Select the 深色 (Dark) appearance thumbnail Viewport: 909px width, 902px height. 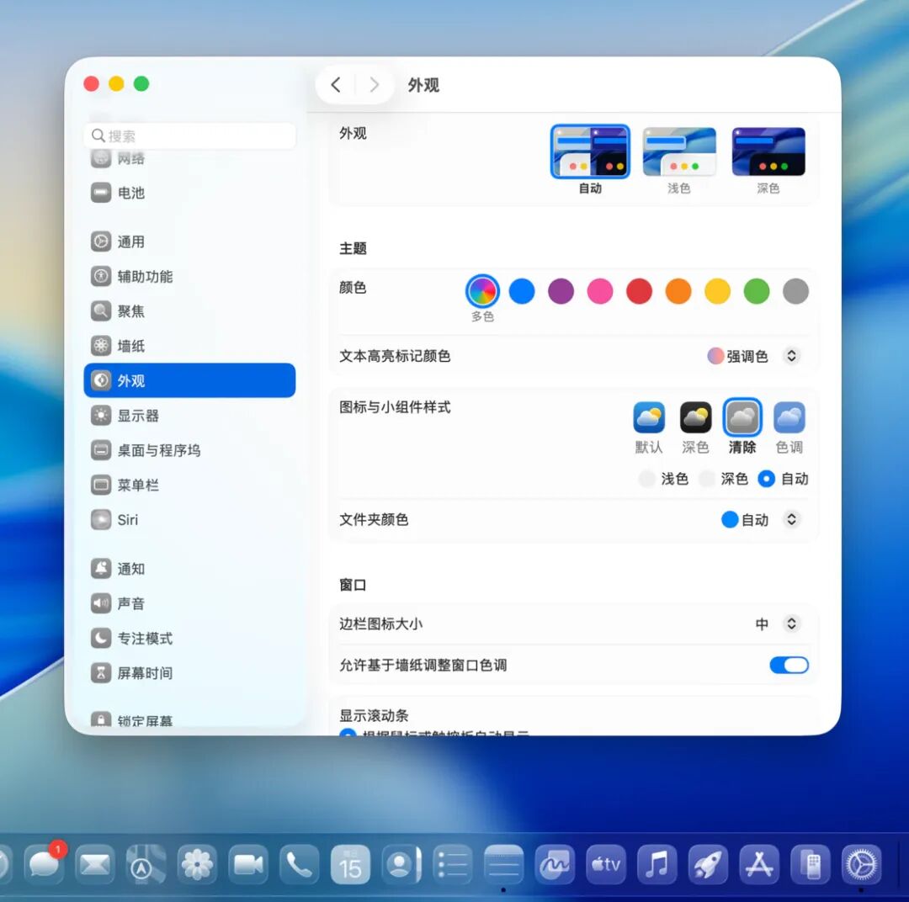[768, 152]
